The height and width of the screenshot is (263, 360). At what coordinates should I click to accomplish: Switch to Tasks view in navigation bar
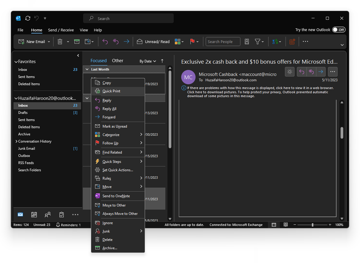click(62, 215)
